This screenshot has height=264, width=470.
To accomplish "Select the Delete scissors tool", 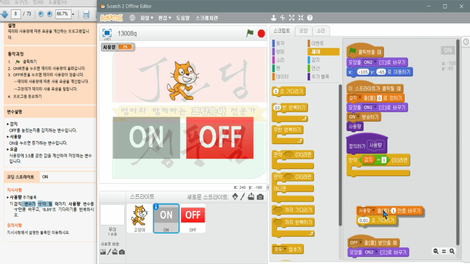I will pyautogui.click(x=282, y=18).
